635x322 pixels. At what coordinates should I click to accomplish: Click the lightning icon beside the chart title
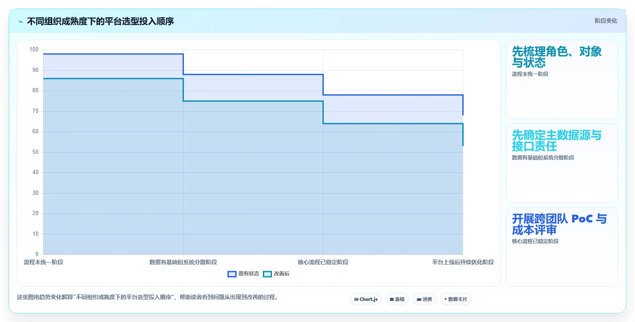click(20, 22)
